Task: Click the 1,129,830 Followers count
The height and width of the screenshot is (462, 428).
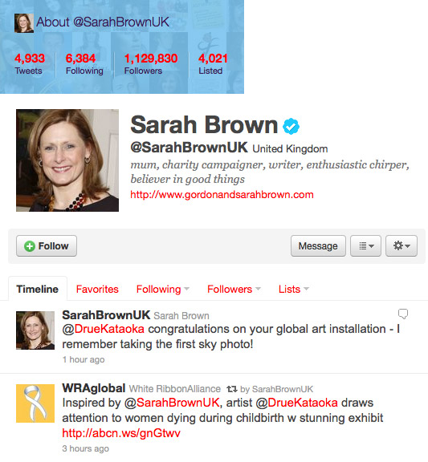Action: (151, 63)
